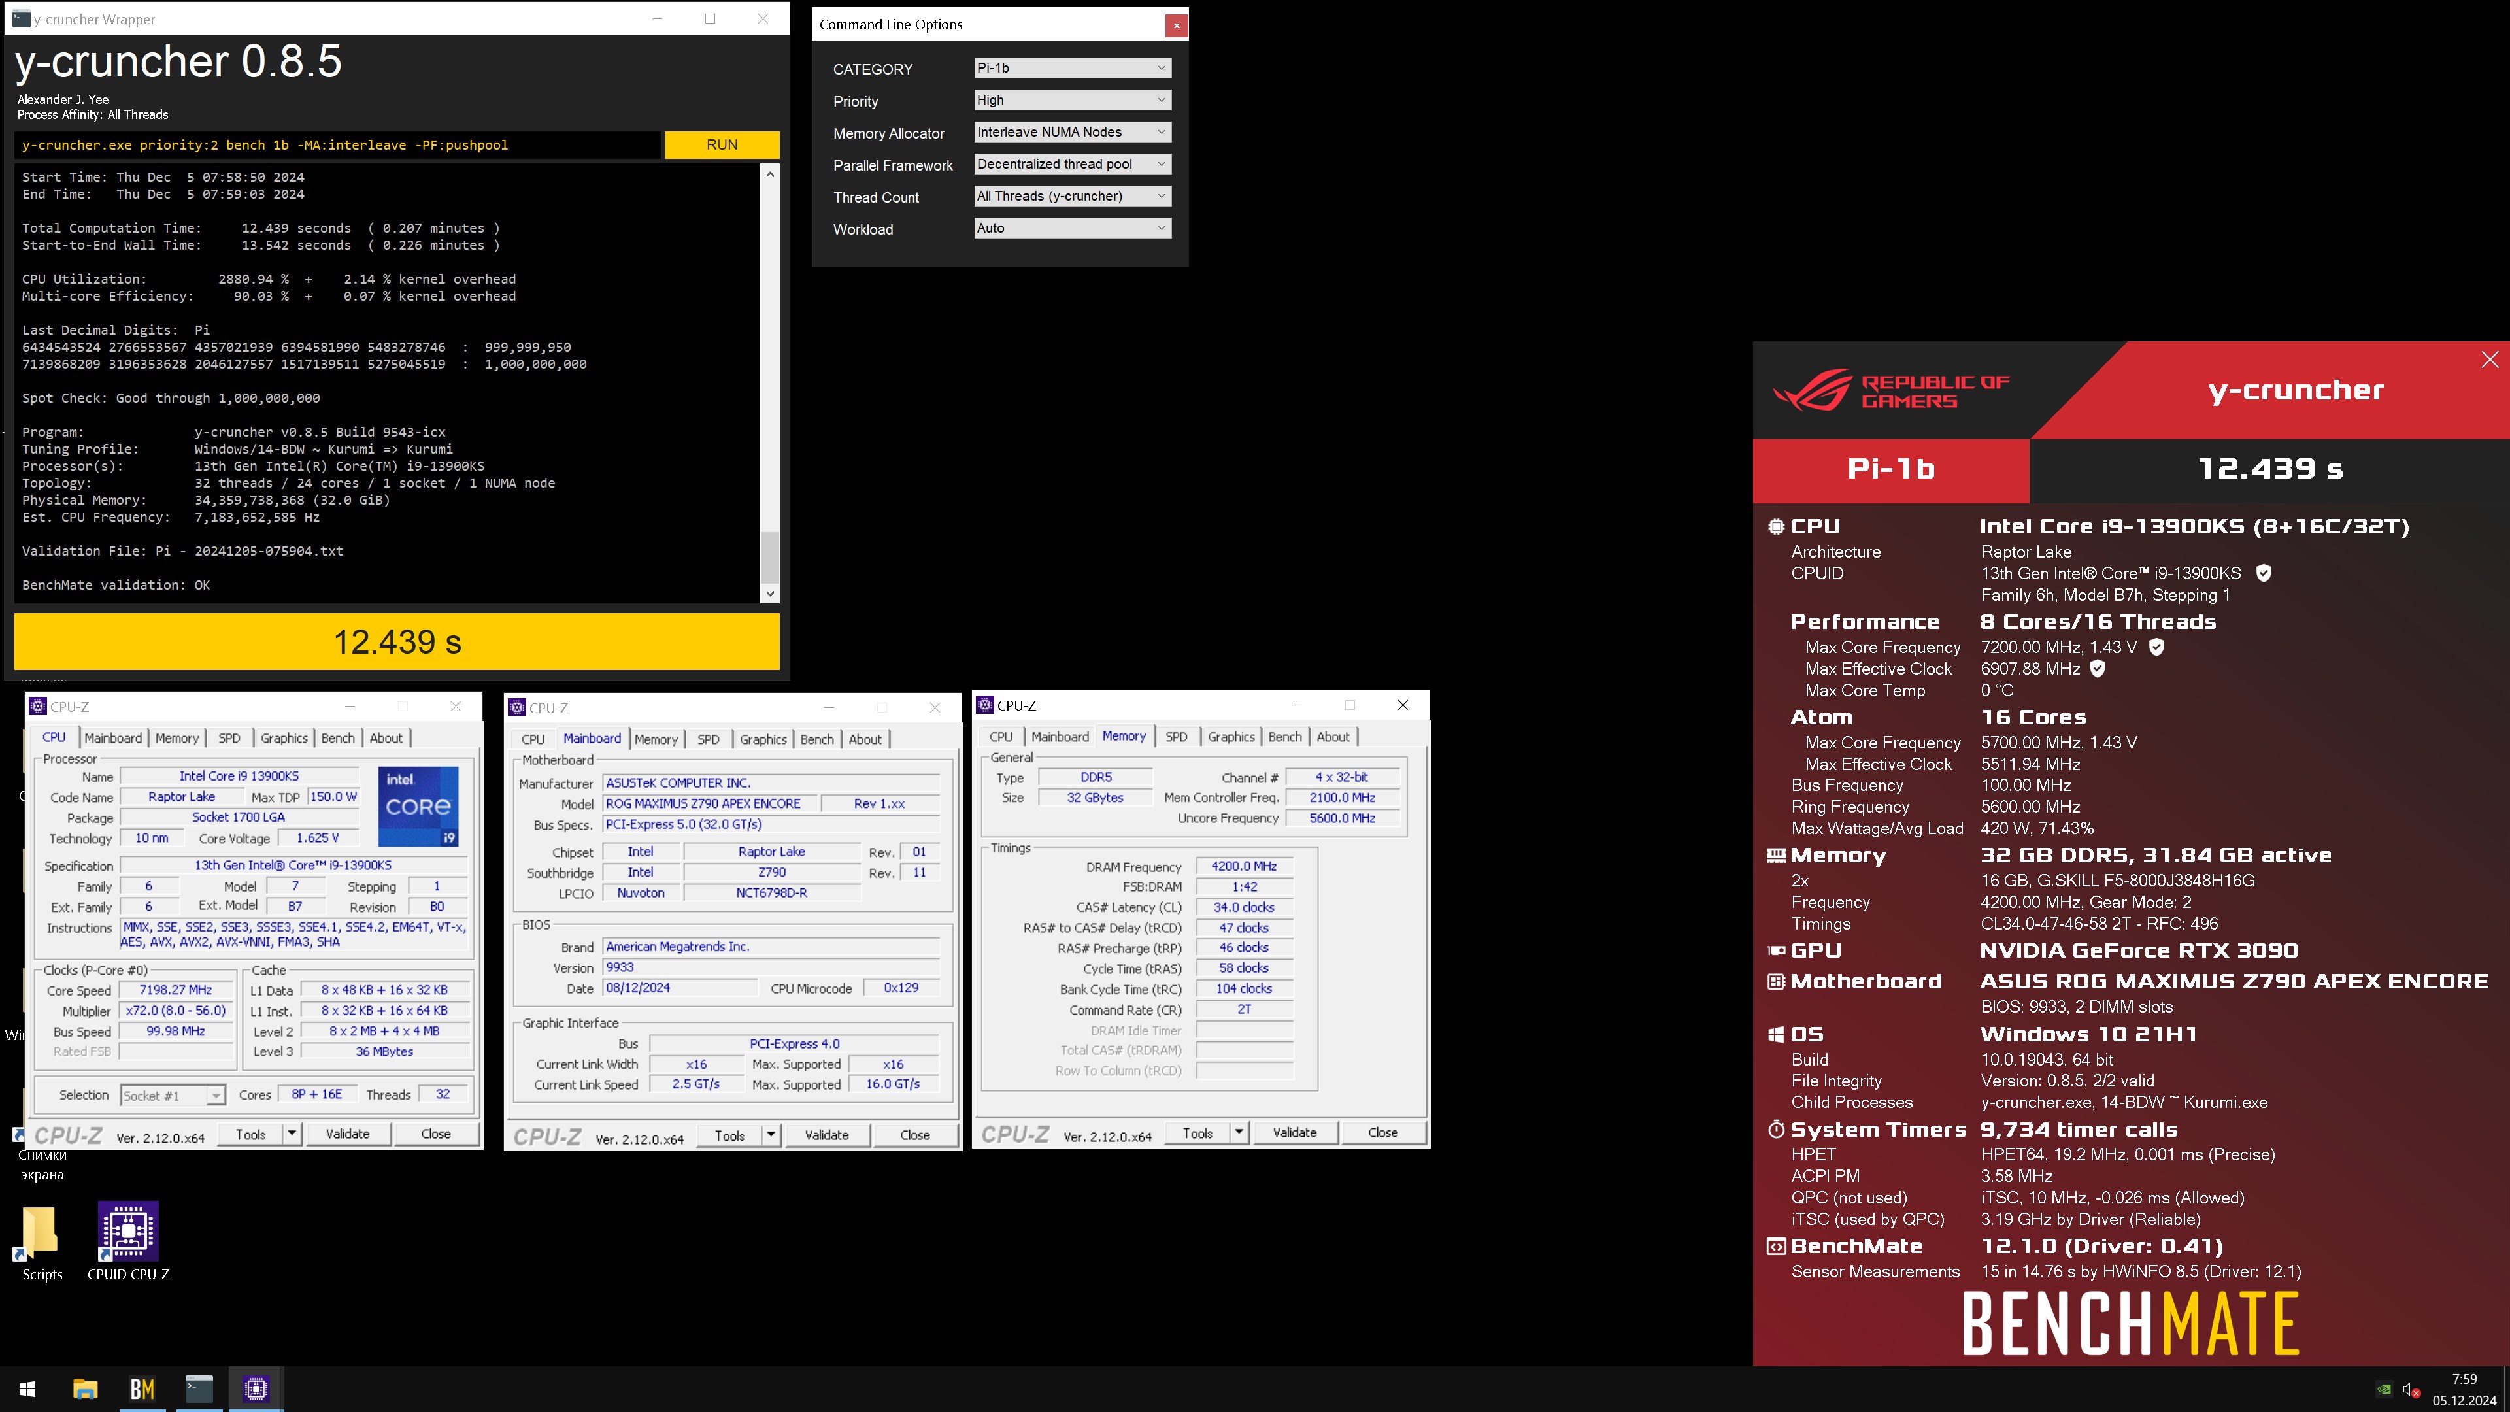Open About tab in CPU-Z Memory window
This screenshot has width=2510, height=1412.
point(1333,737)
